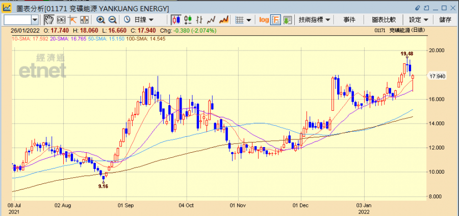
Task: Select the OHLC bar chart type
Action: coord(200,19)
